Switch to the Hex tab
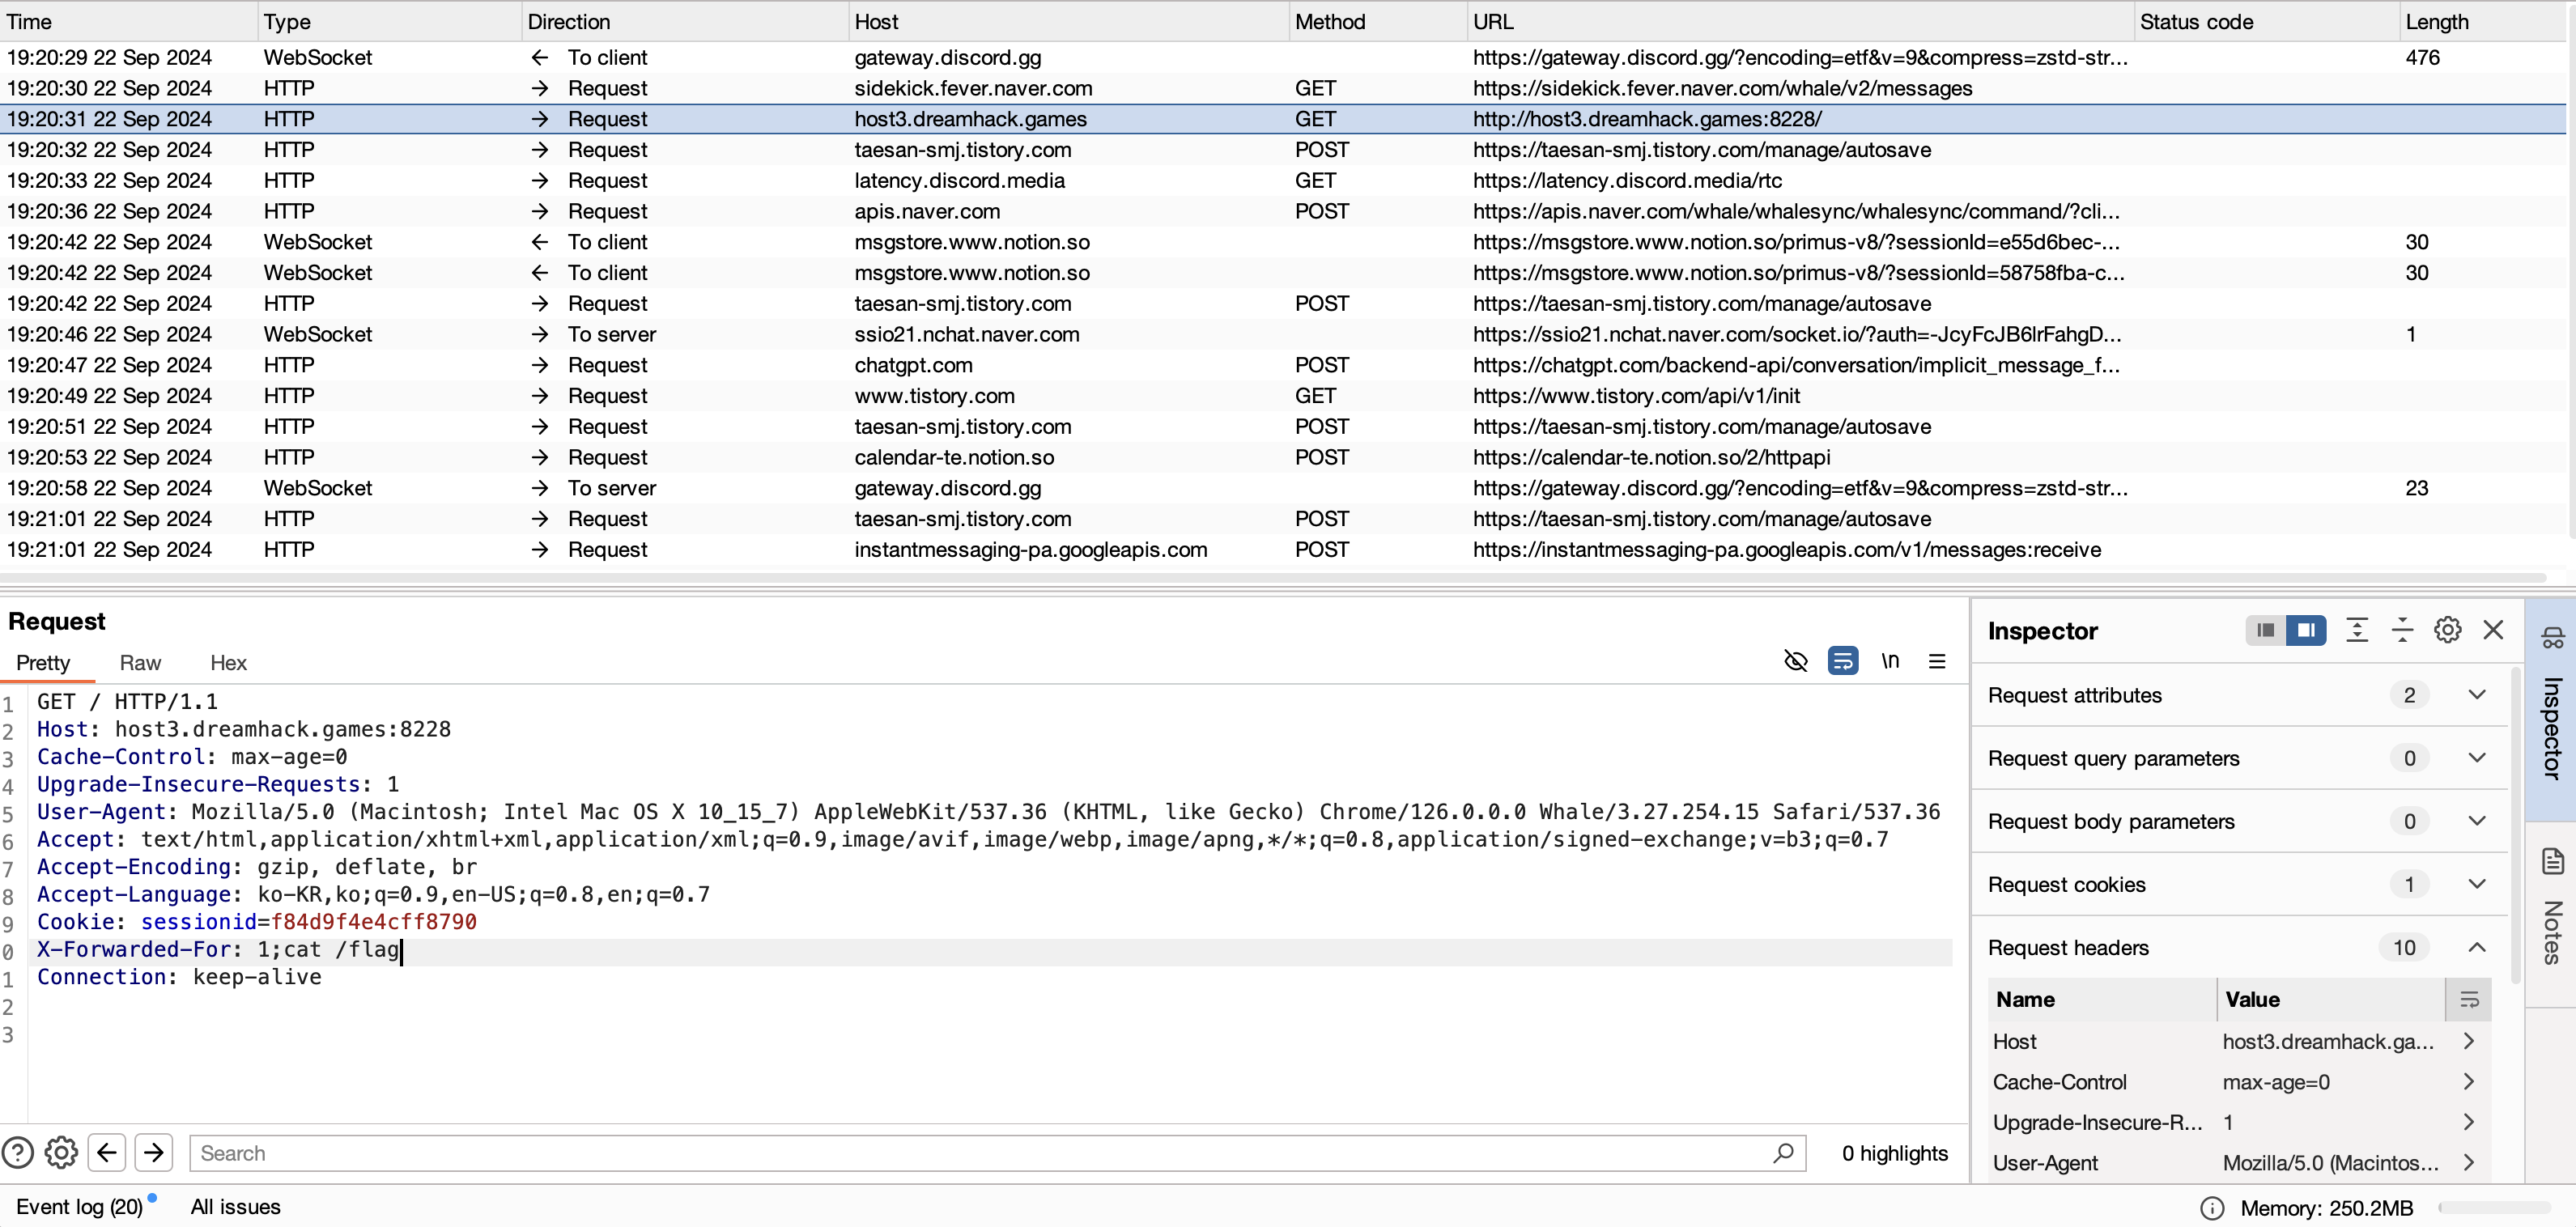Image resolution: width=2576 pixels, height=1227 pixels. [x=228, y=663]
